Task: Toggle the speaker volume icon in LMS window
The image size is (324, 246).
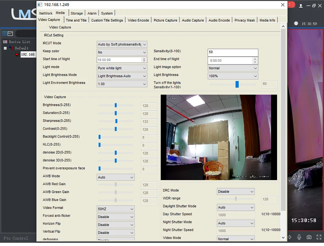Action: 290,237
